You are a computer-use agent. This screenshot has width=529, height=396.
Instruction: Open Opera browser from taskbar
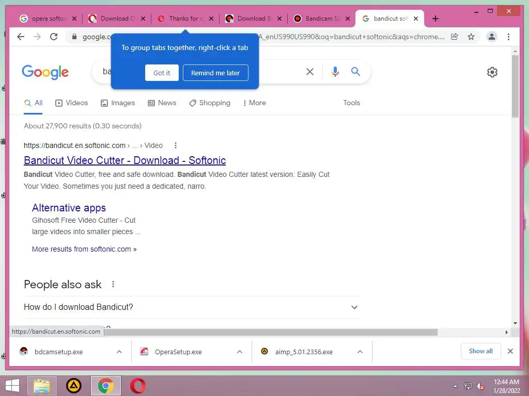click(x=138, y=386)
